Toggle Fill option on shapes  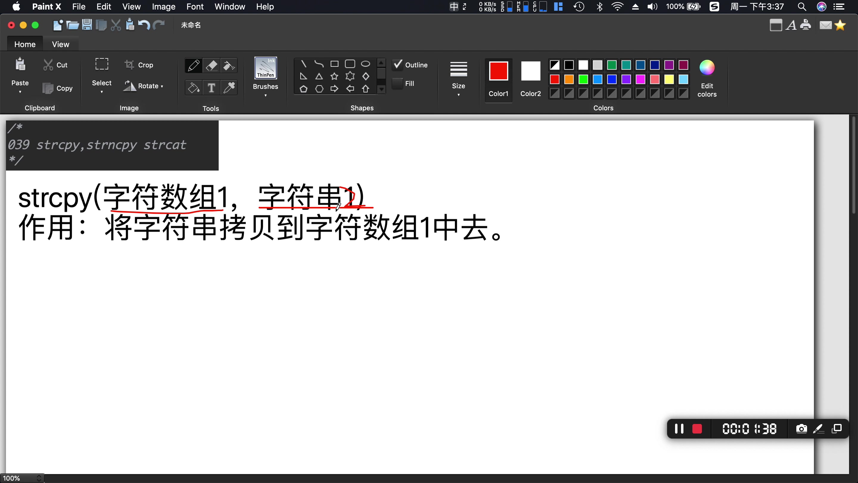(398, 83)
